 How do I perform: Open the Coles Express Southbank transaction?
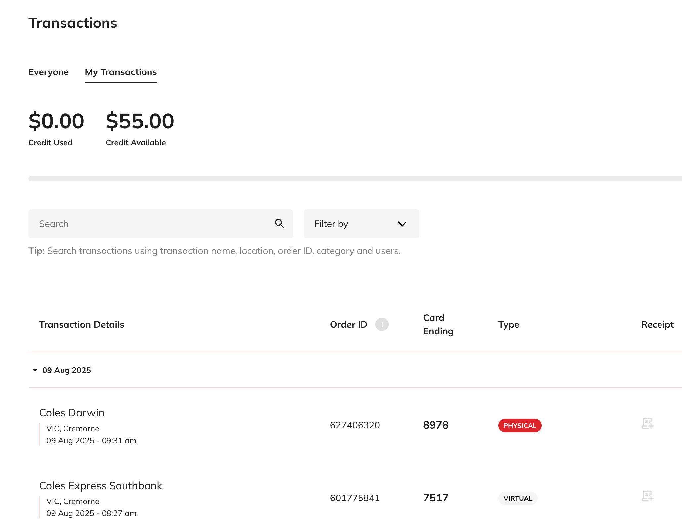pyautogui.click(x=101, y=485)
